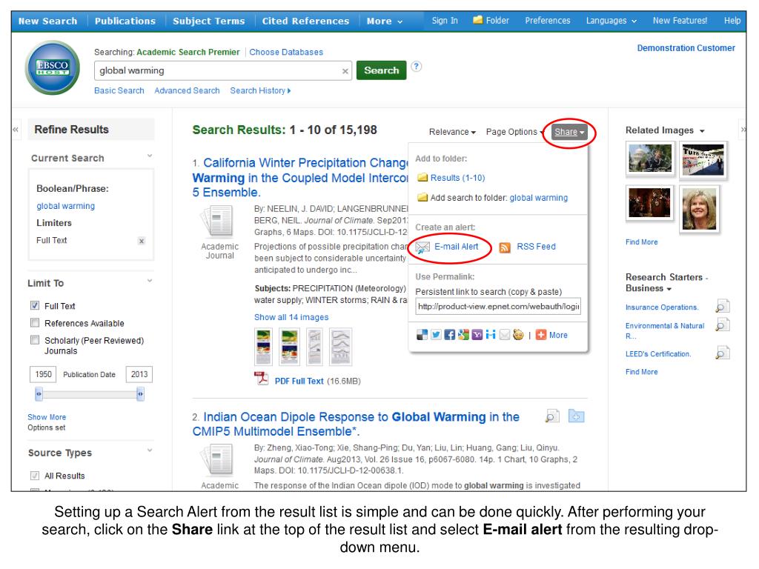Click the PDF icon for result 1

262,379
